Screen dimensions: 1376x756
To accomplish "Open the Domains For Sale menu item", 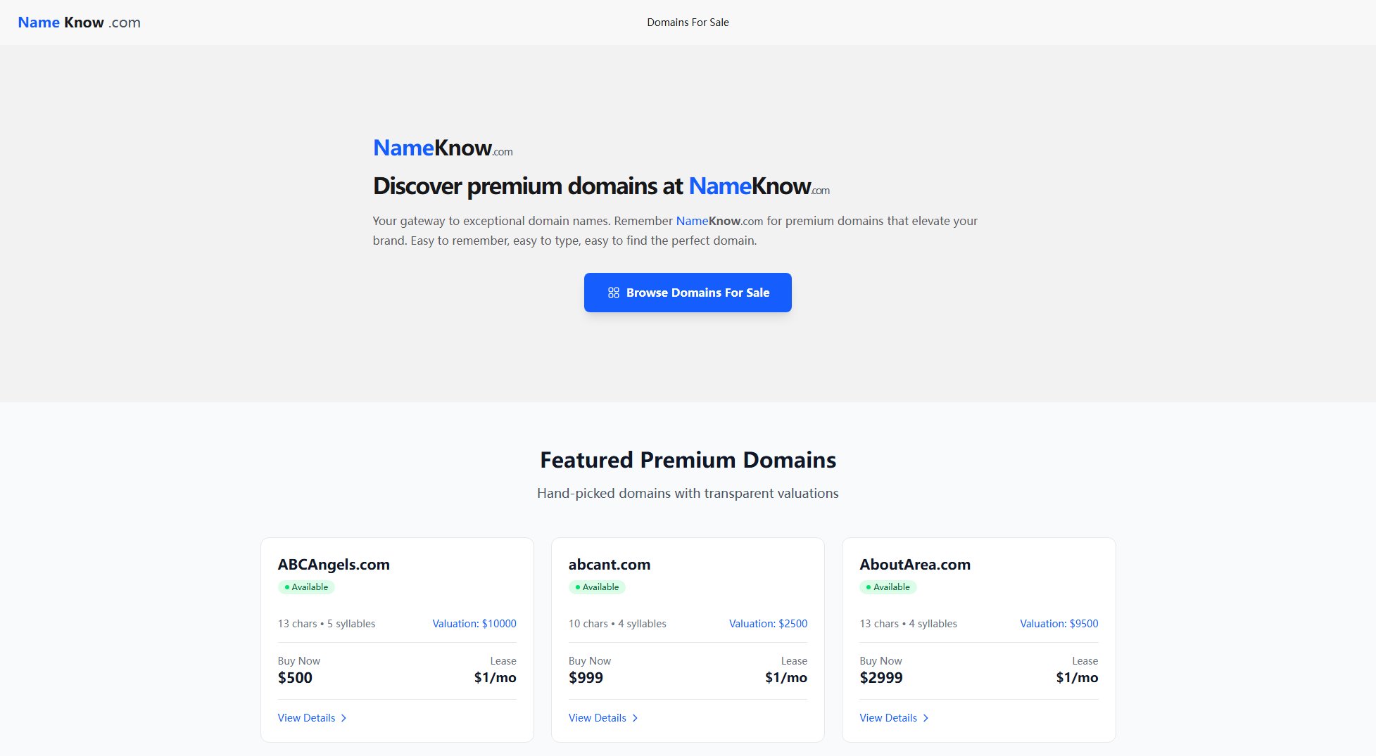I will [687, 22].
